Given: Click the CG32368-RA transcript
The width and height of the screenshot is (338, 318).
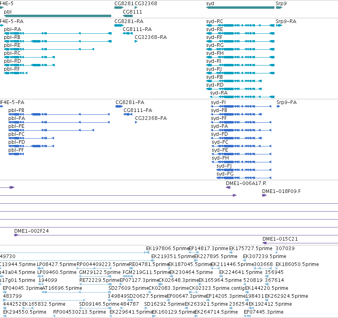Looking at the screenshot, I should tap(136, 41).
